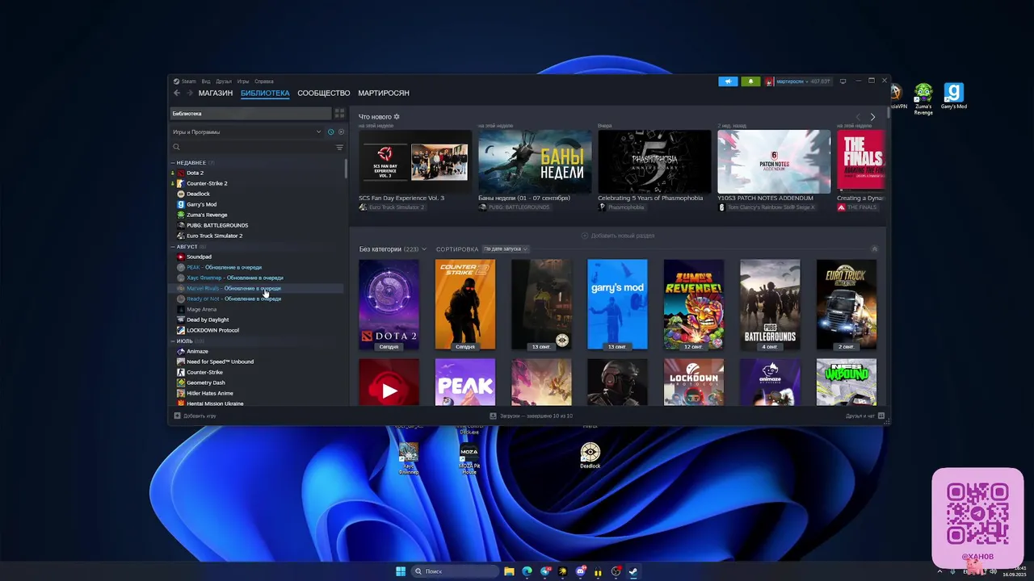The width and height of the screenshot is (1034, 581).
Task: Open the Справка menu
Action: pos(264,82)
